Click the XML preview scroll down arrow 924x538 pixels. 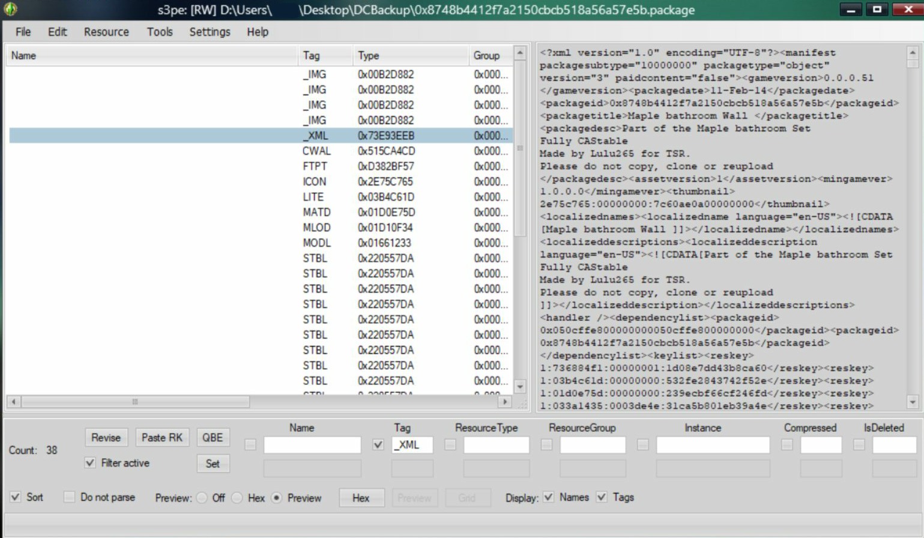[913, 402]
